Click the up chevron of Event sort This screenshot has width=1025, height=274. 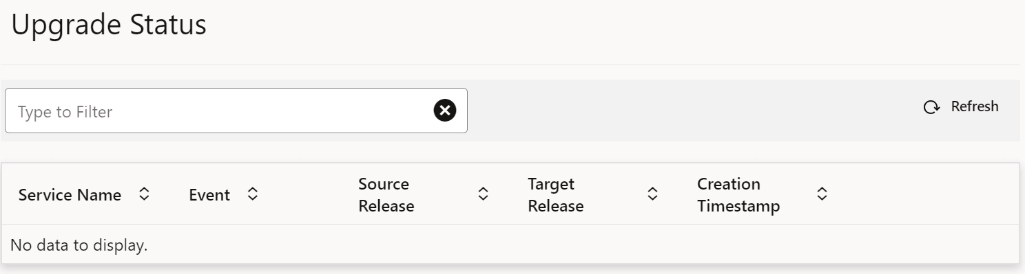tap(253, 191)
